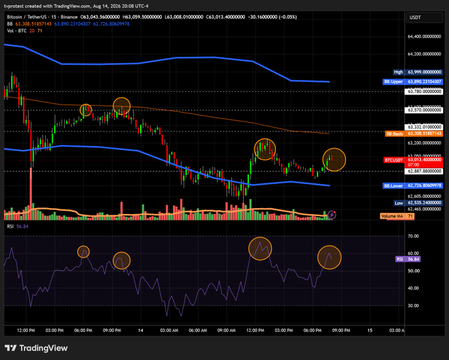Click the BB:Basis price axis label
The width and height of the screenshot is (449, 360).
click(x=414, y=133)
